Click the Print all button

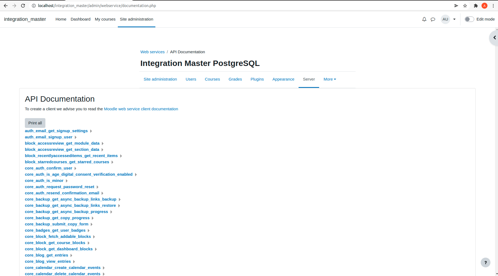point(35,123)
